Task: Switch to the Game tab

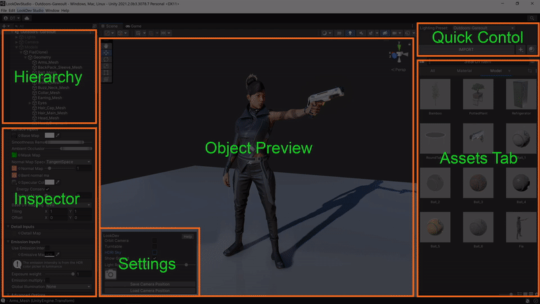Action: [134, 26]
